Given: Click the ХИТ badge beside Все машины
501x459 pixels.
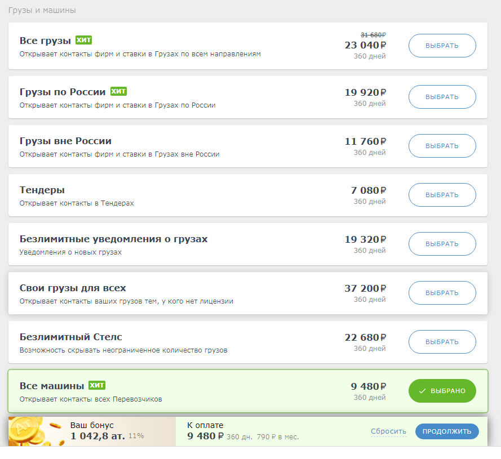Looking at the screenshot, I should (x=97, y=385).
